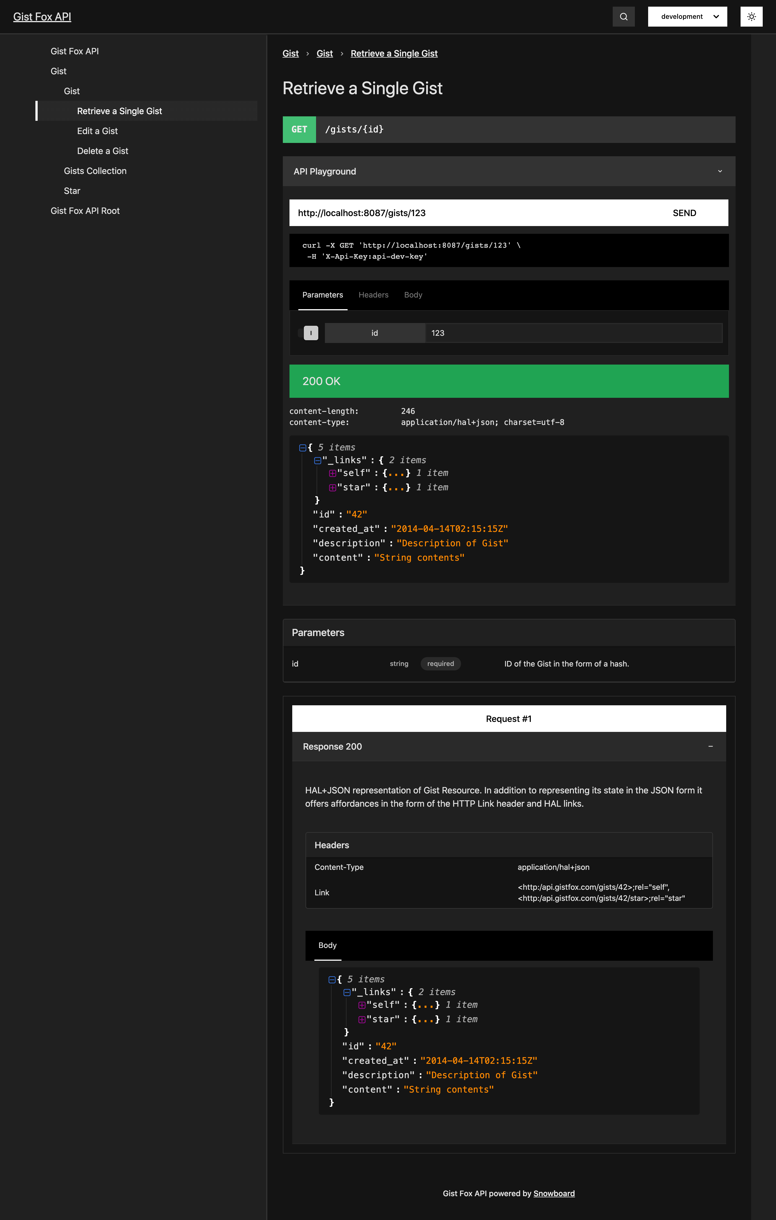Viewport: 776px width, 1220px height.
Task: Click the SEND button icon in playground
Action: coord(685,212)
